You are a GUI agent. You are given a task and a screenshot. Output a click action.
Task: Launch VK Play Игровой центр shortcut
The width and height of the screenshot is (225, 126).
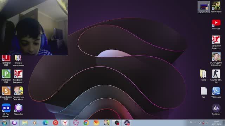tap(6, 111)
